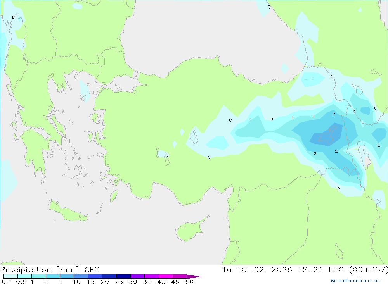Click the '25' legend scale label
Viewport: 388px width, 284px height.
click(x=119, y=282)
